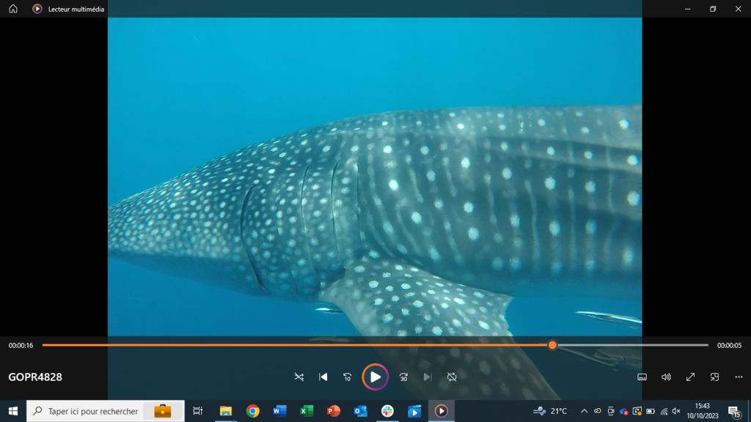
Task: Skip forward 30 seconds
Action: (x=403, y=377)
